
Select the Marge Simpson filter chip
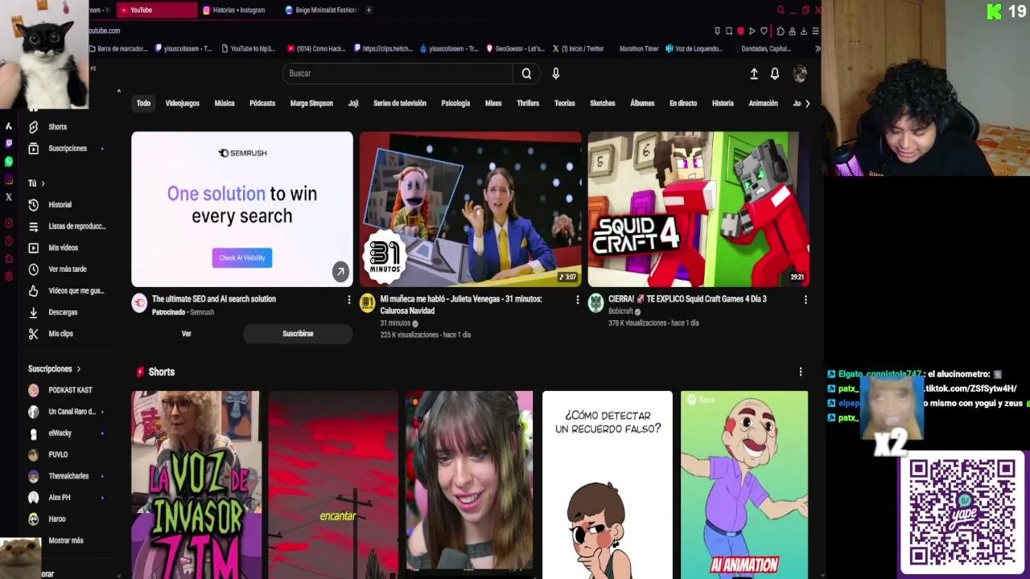click(311, 104)
